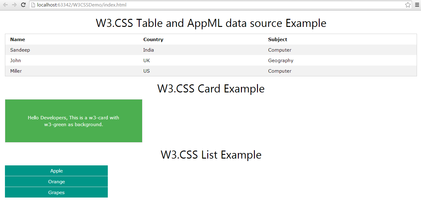Click the Name column header
The image size is (421, 200).
coord(18,40)
